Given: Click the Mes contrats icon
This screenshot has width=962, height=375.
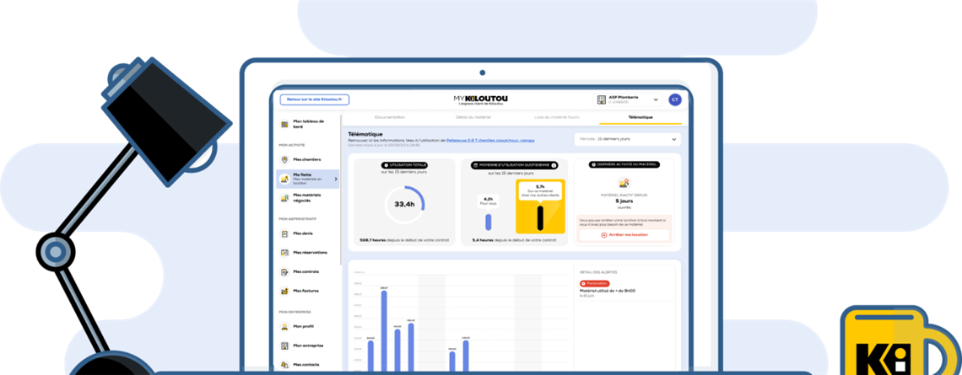Looking at the screenshot, I should [x=284, y=271].
